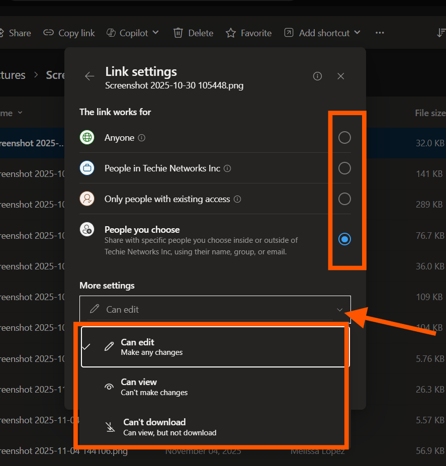Select People in Techie Networks Inc radio button

(344, 168)
